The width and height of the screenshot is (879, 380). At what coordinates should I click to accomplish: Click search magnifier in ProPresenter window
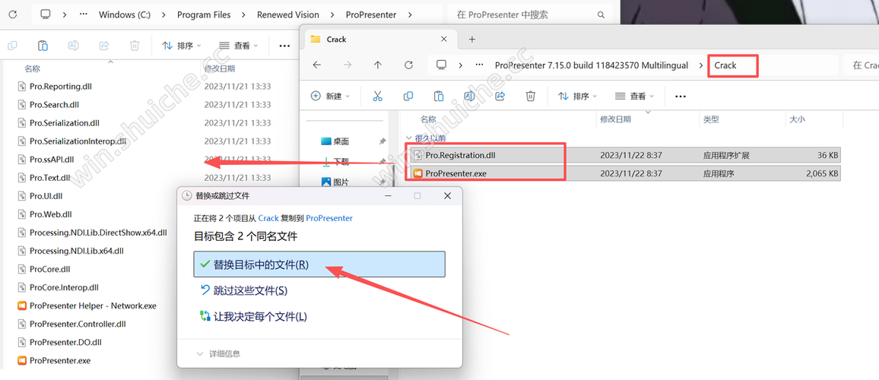(601, 15)
